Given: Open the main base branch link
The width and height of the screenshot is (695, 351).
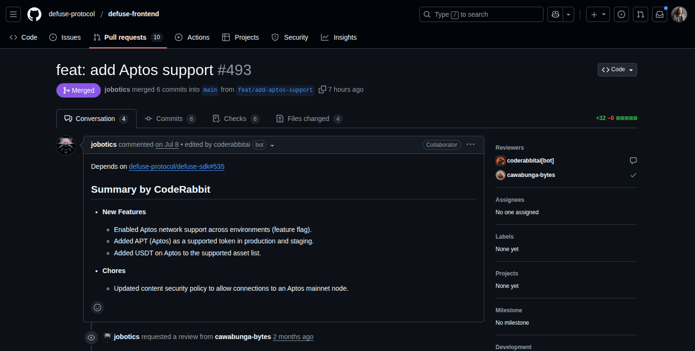Looking at the screenshot, I should (210, 90).
